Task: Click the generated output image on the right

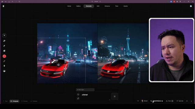Action: tap(123, 53)
